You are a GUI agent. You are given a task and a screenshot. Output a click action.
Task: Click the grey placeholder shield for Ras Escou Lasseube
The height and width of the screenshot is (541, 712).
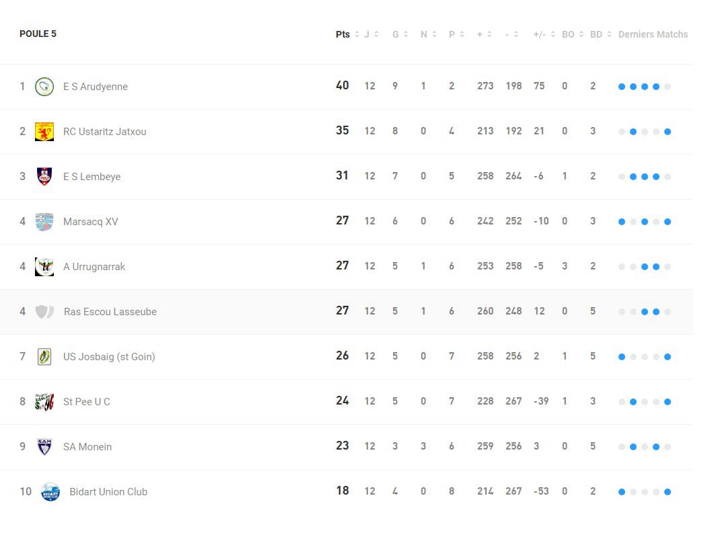[44, 312]
